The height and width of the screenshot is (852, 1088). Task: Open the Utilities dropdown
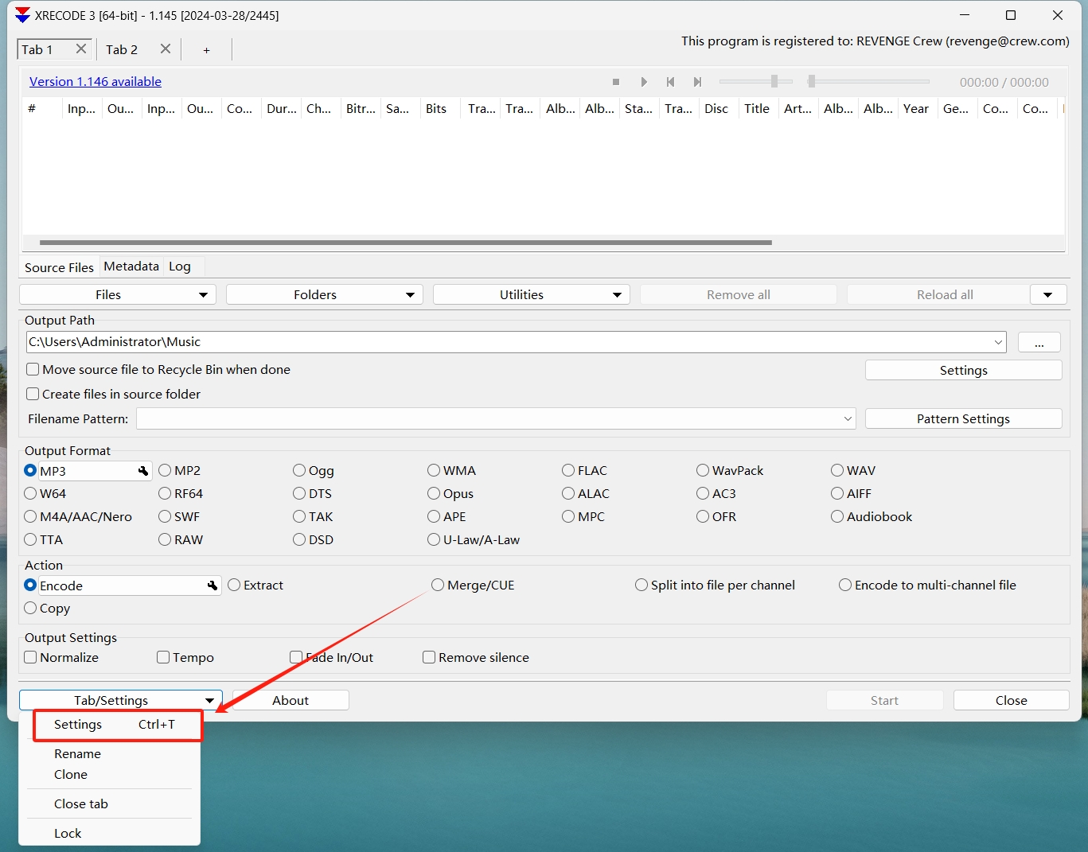click(x=532, y=294)
